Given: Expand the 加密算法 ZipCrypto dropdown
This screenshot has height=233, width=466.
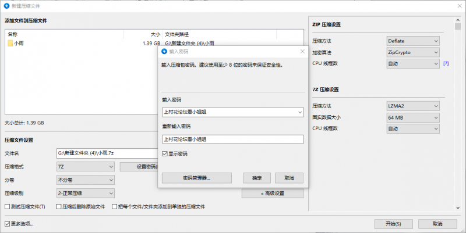Looking at the screenshot, I should 413,52.
